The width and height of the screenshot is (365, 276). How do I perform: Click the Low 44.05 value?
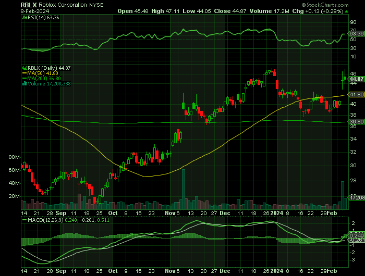197,11
